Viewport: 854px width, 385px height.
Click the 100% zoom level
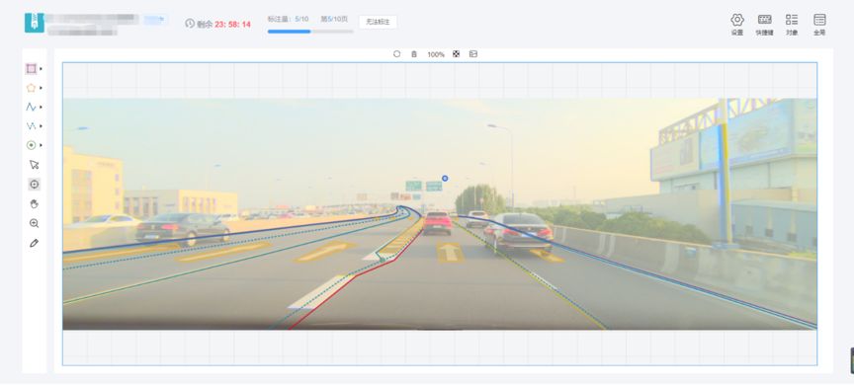436,55
